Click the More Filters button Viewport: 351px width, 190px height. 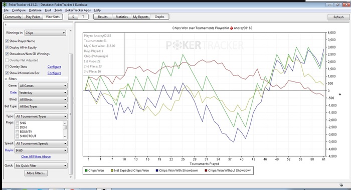pos(36,173)
